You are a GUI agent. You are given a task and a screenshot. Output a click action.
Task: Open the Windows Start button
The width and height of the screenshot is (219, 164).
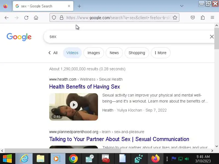[x=7, y=159]
